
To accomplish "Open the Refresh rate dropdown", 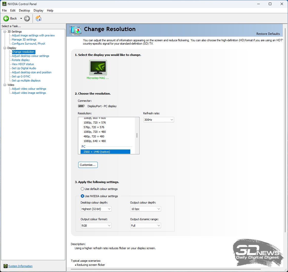I will [x=158, y=120].
